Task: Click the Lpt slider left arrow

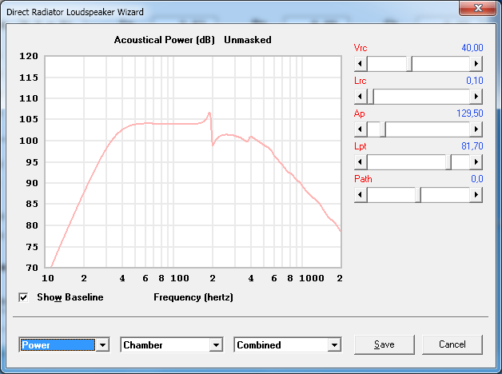Action: (x=361, y=162)
